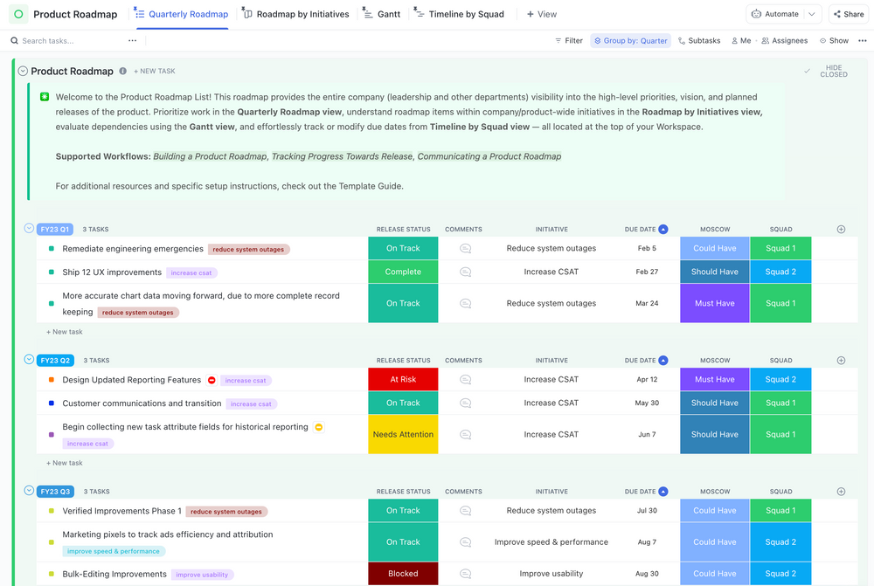The height and width of the screenshot is (586, 874).
Task: Click the At Risk release status cell
Action: (403, 380)
